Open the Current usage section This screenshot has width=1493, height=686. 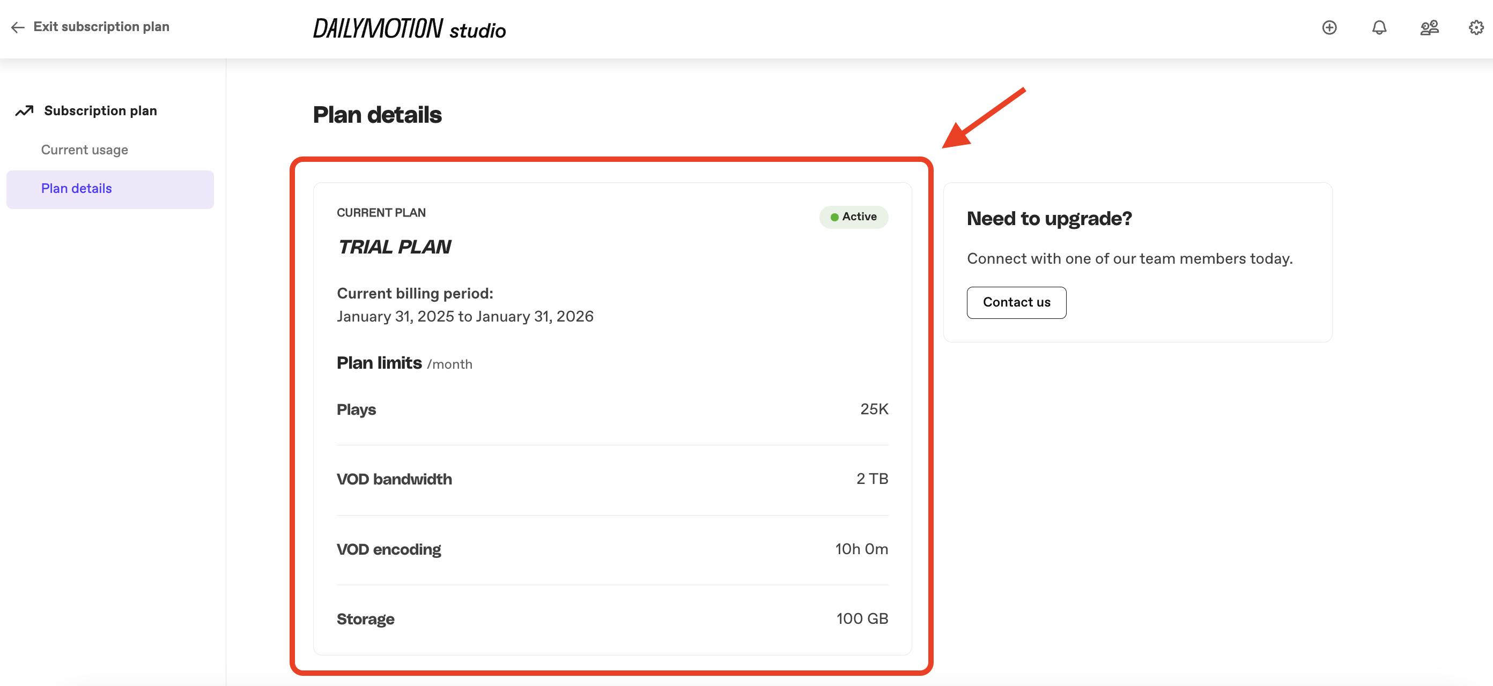pos(85,150)
